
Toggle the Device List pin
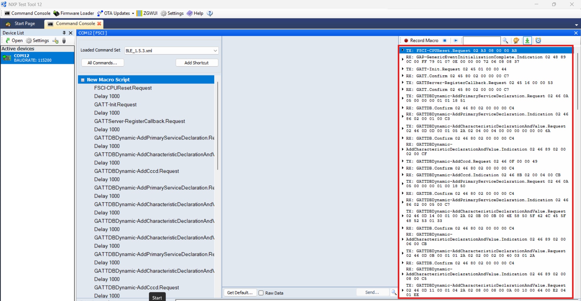coord(64,33)
